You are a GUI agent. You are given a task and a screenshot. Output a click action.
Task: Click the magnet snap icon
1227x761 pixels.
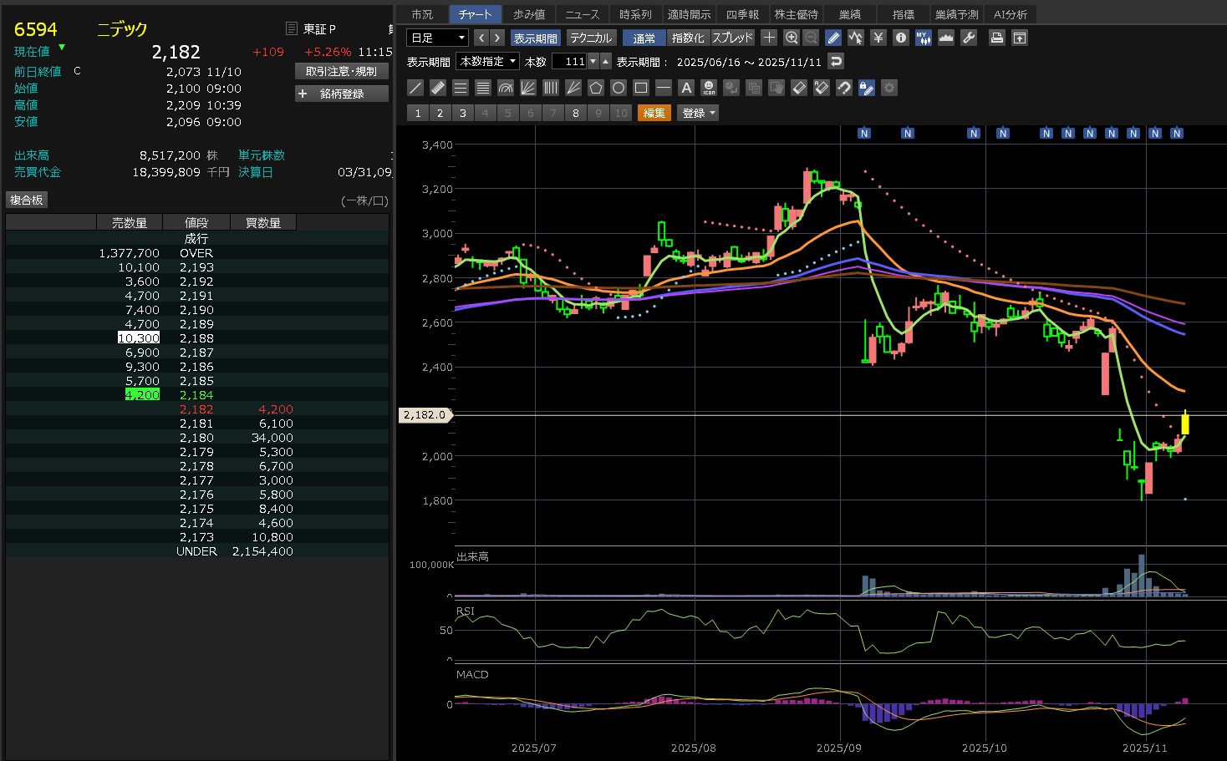[x=844, y=88]
